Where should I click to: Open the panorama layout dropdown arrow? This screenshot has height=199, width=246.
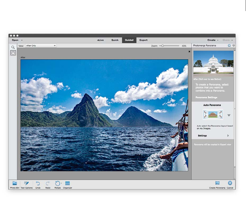click(229, 115)
